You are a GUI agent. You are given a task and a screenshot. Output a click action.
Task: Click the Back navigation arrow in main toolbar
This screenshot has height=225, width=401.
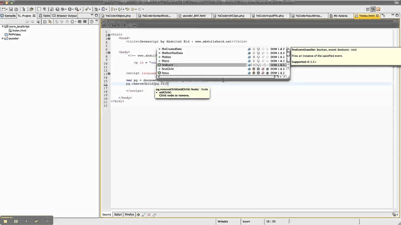coord(133,9)
